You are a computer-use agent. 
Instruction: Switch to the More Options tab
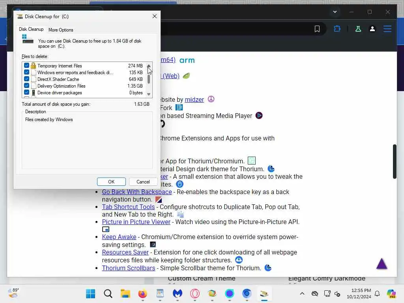[61, 30]
